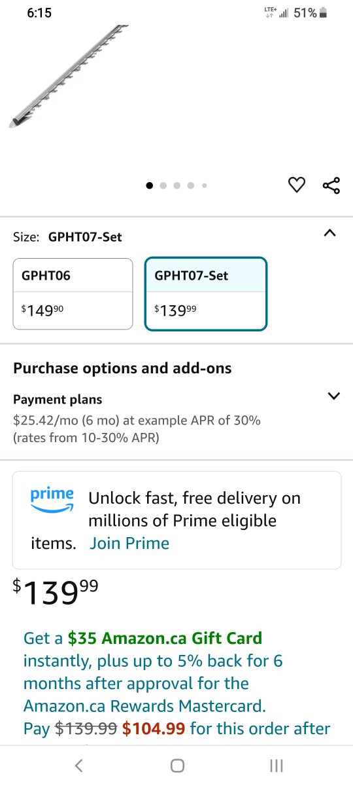Tap the share icon
This screenshot has height=786, width=353.
(332, 185)
